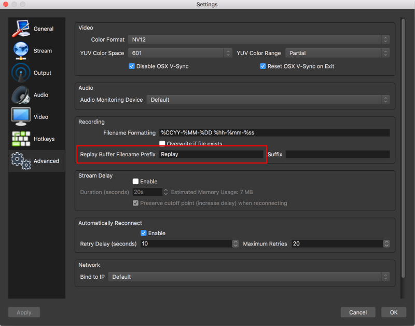Expand the YUV Color Space dropdown
The height and width of the screenshot is (326, 415).
181,53
